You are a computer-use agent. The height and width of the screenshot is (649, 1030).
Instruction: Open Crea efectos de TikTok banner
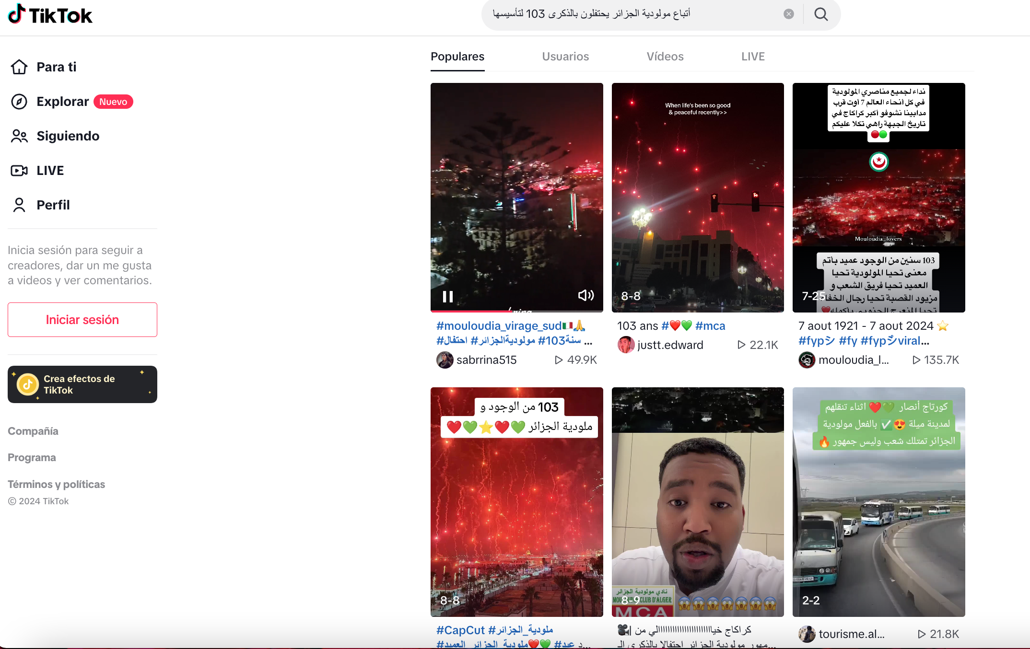82,384
